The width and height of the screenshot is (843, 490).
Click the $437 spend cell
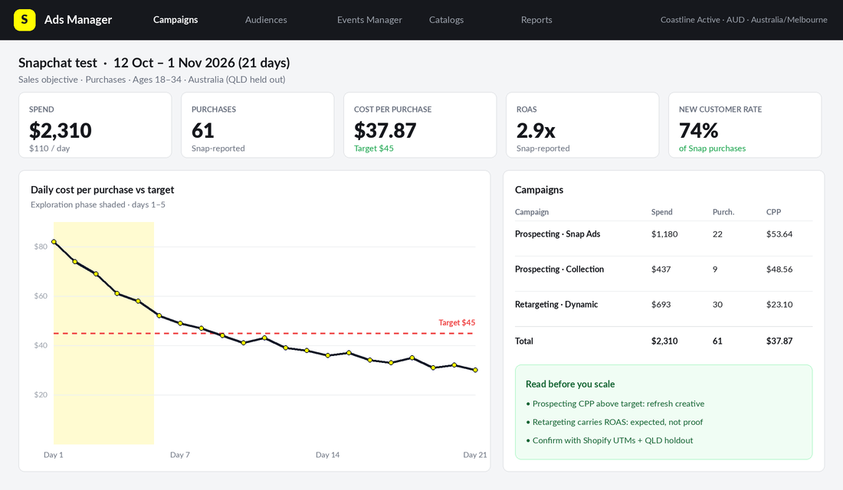coord(661,269)
